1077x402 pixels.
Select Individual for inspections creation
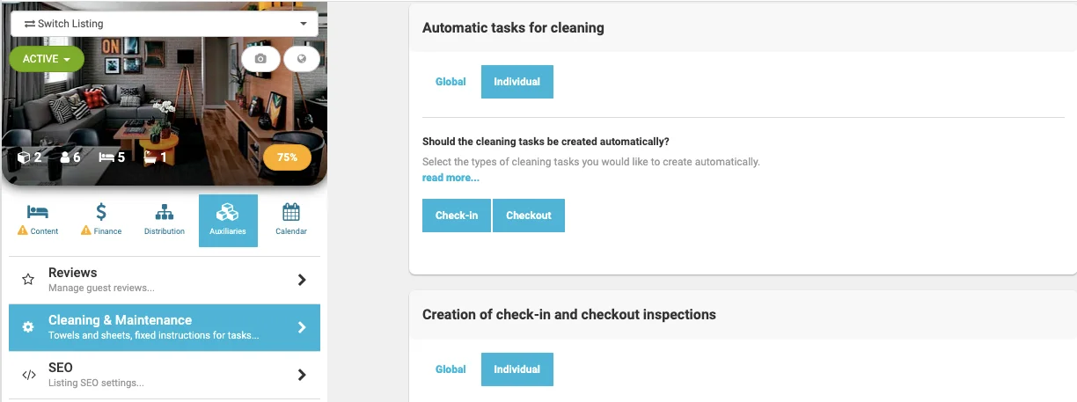tap(517, 369)
